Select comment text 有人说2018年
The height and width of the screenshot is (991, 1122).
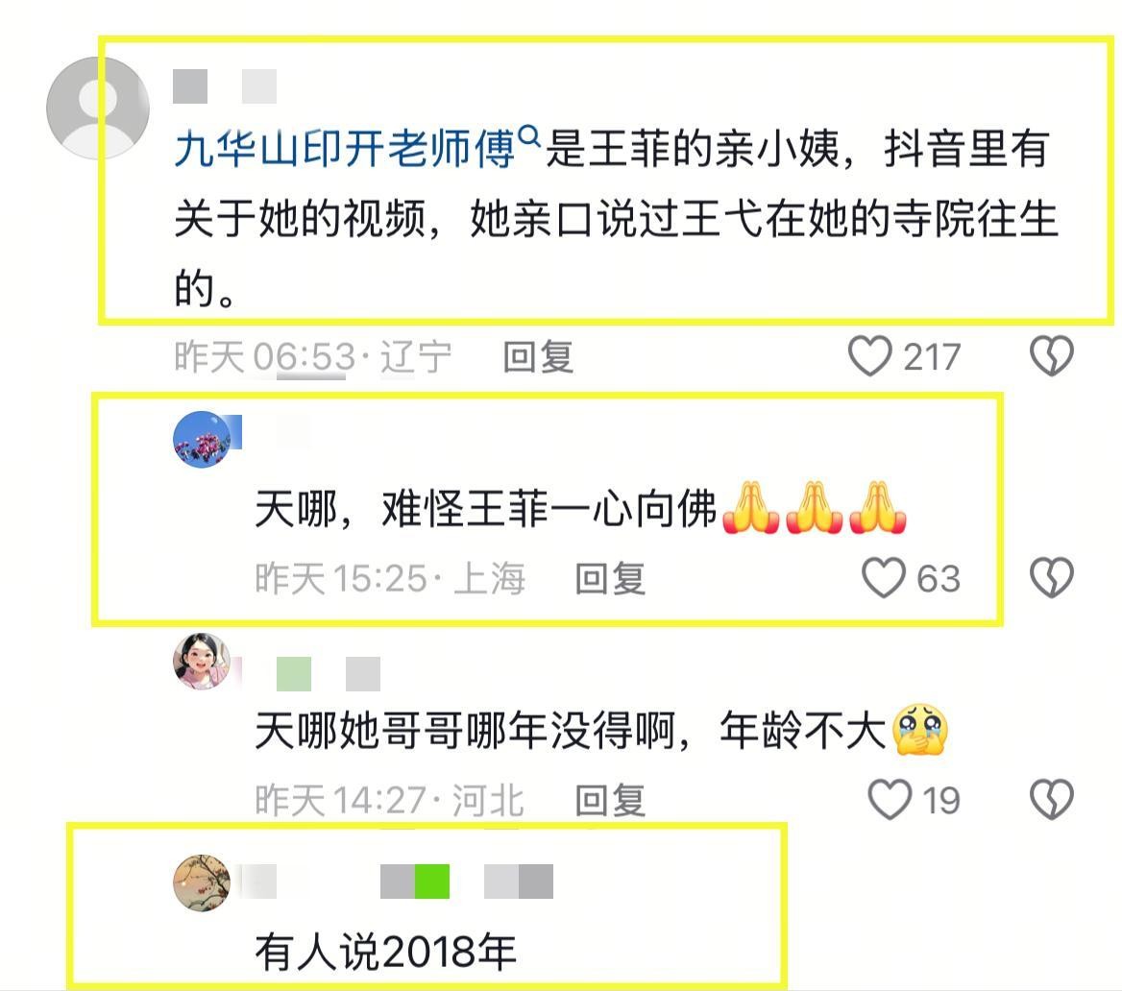386,953
